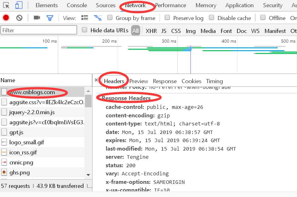Open the Elements panel tab
297x197 pixels.
pyautogui.click(x=47, y=5)
